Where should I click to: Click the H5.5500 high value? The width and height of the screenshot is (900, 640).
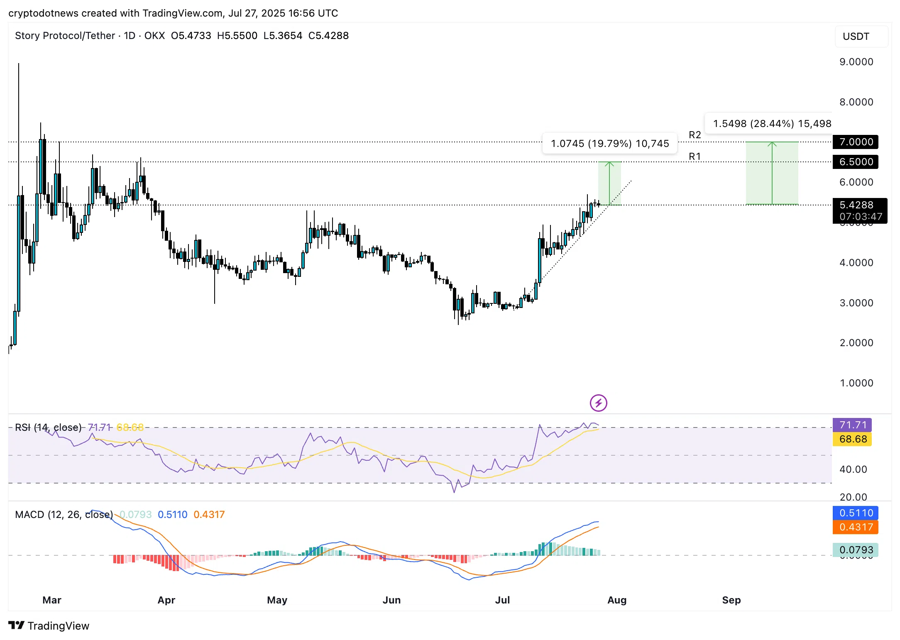coord(237,36)
